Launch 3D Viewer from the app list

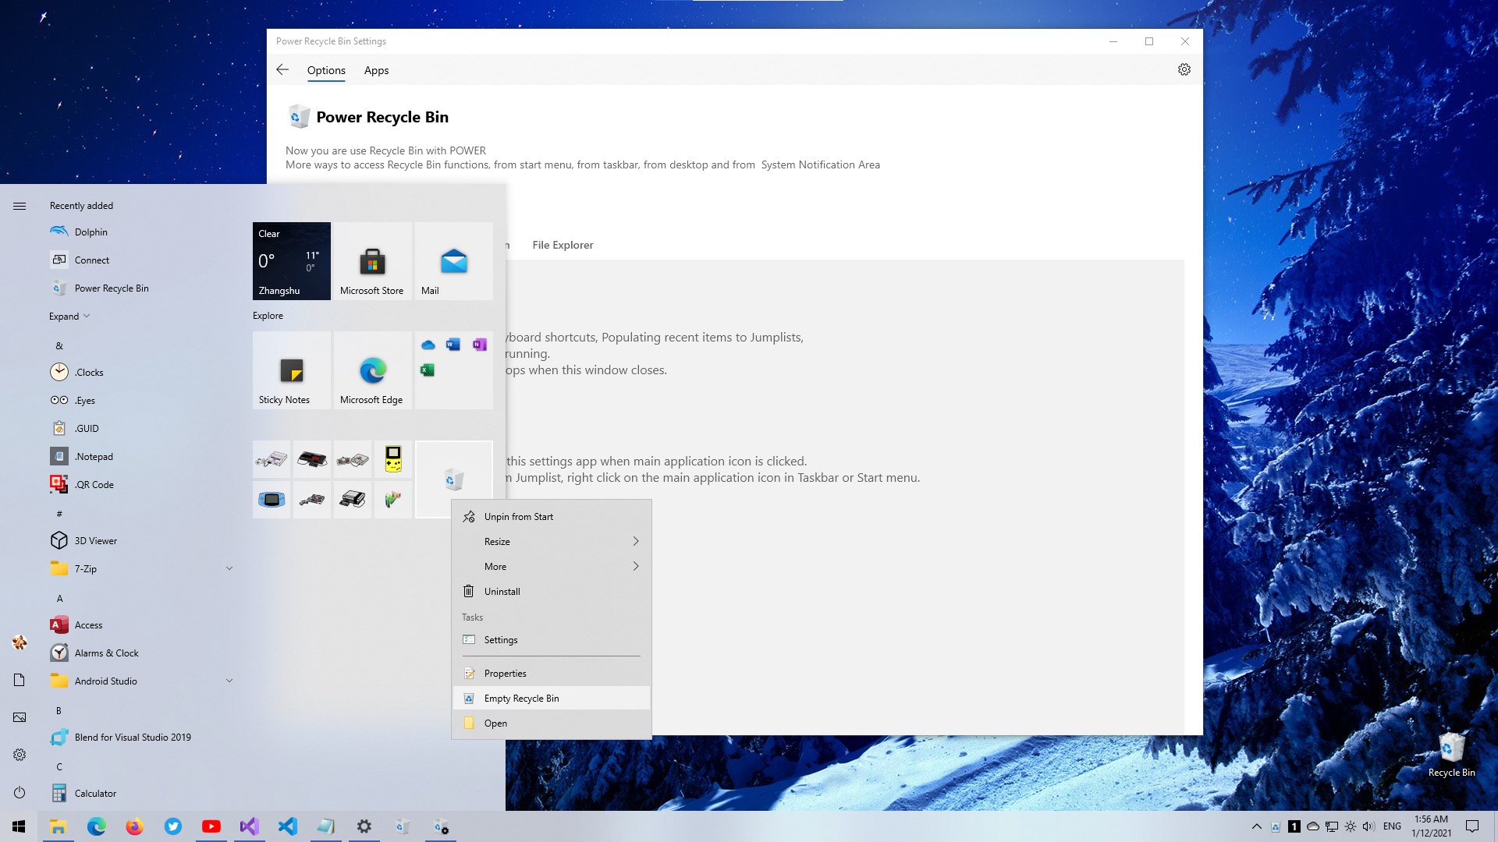point(140,541)
